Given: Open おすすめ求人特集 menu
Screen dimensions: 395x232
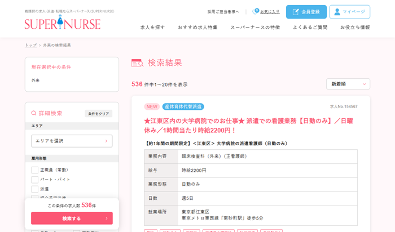Looking at the screenshot, I should (197, 28).
